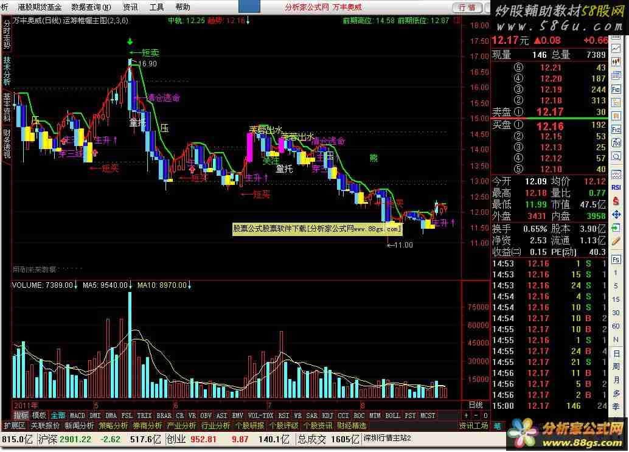
Task: Click the 行情 button in title bar
Action: point(467,7)
